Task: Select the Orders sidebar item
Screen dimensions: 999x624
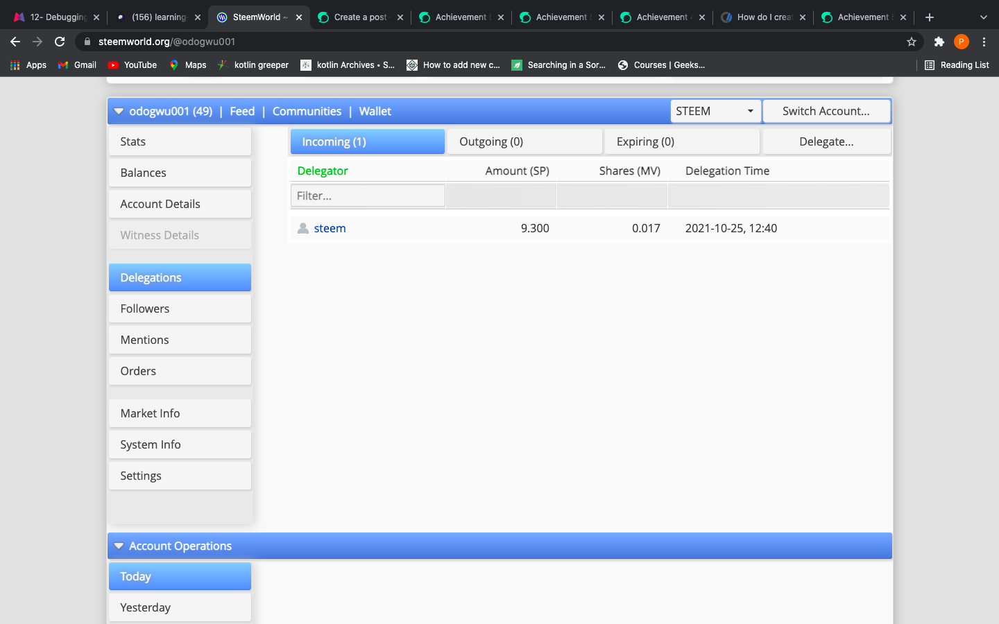Action: click(x=180, y=371)
